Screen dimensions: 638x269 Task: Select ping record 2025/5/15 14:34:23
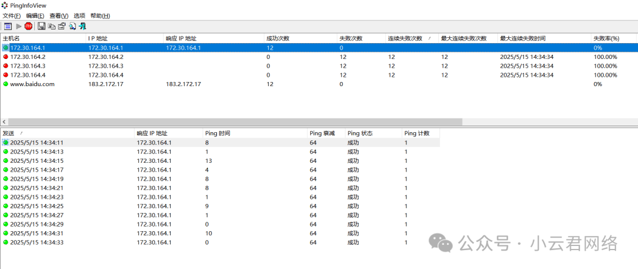pos(220,197)
